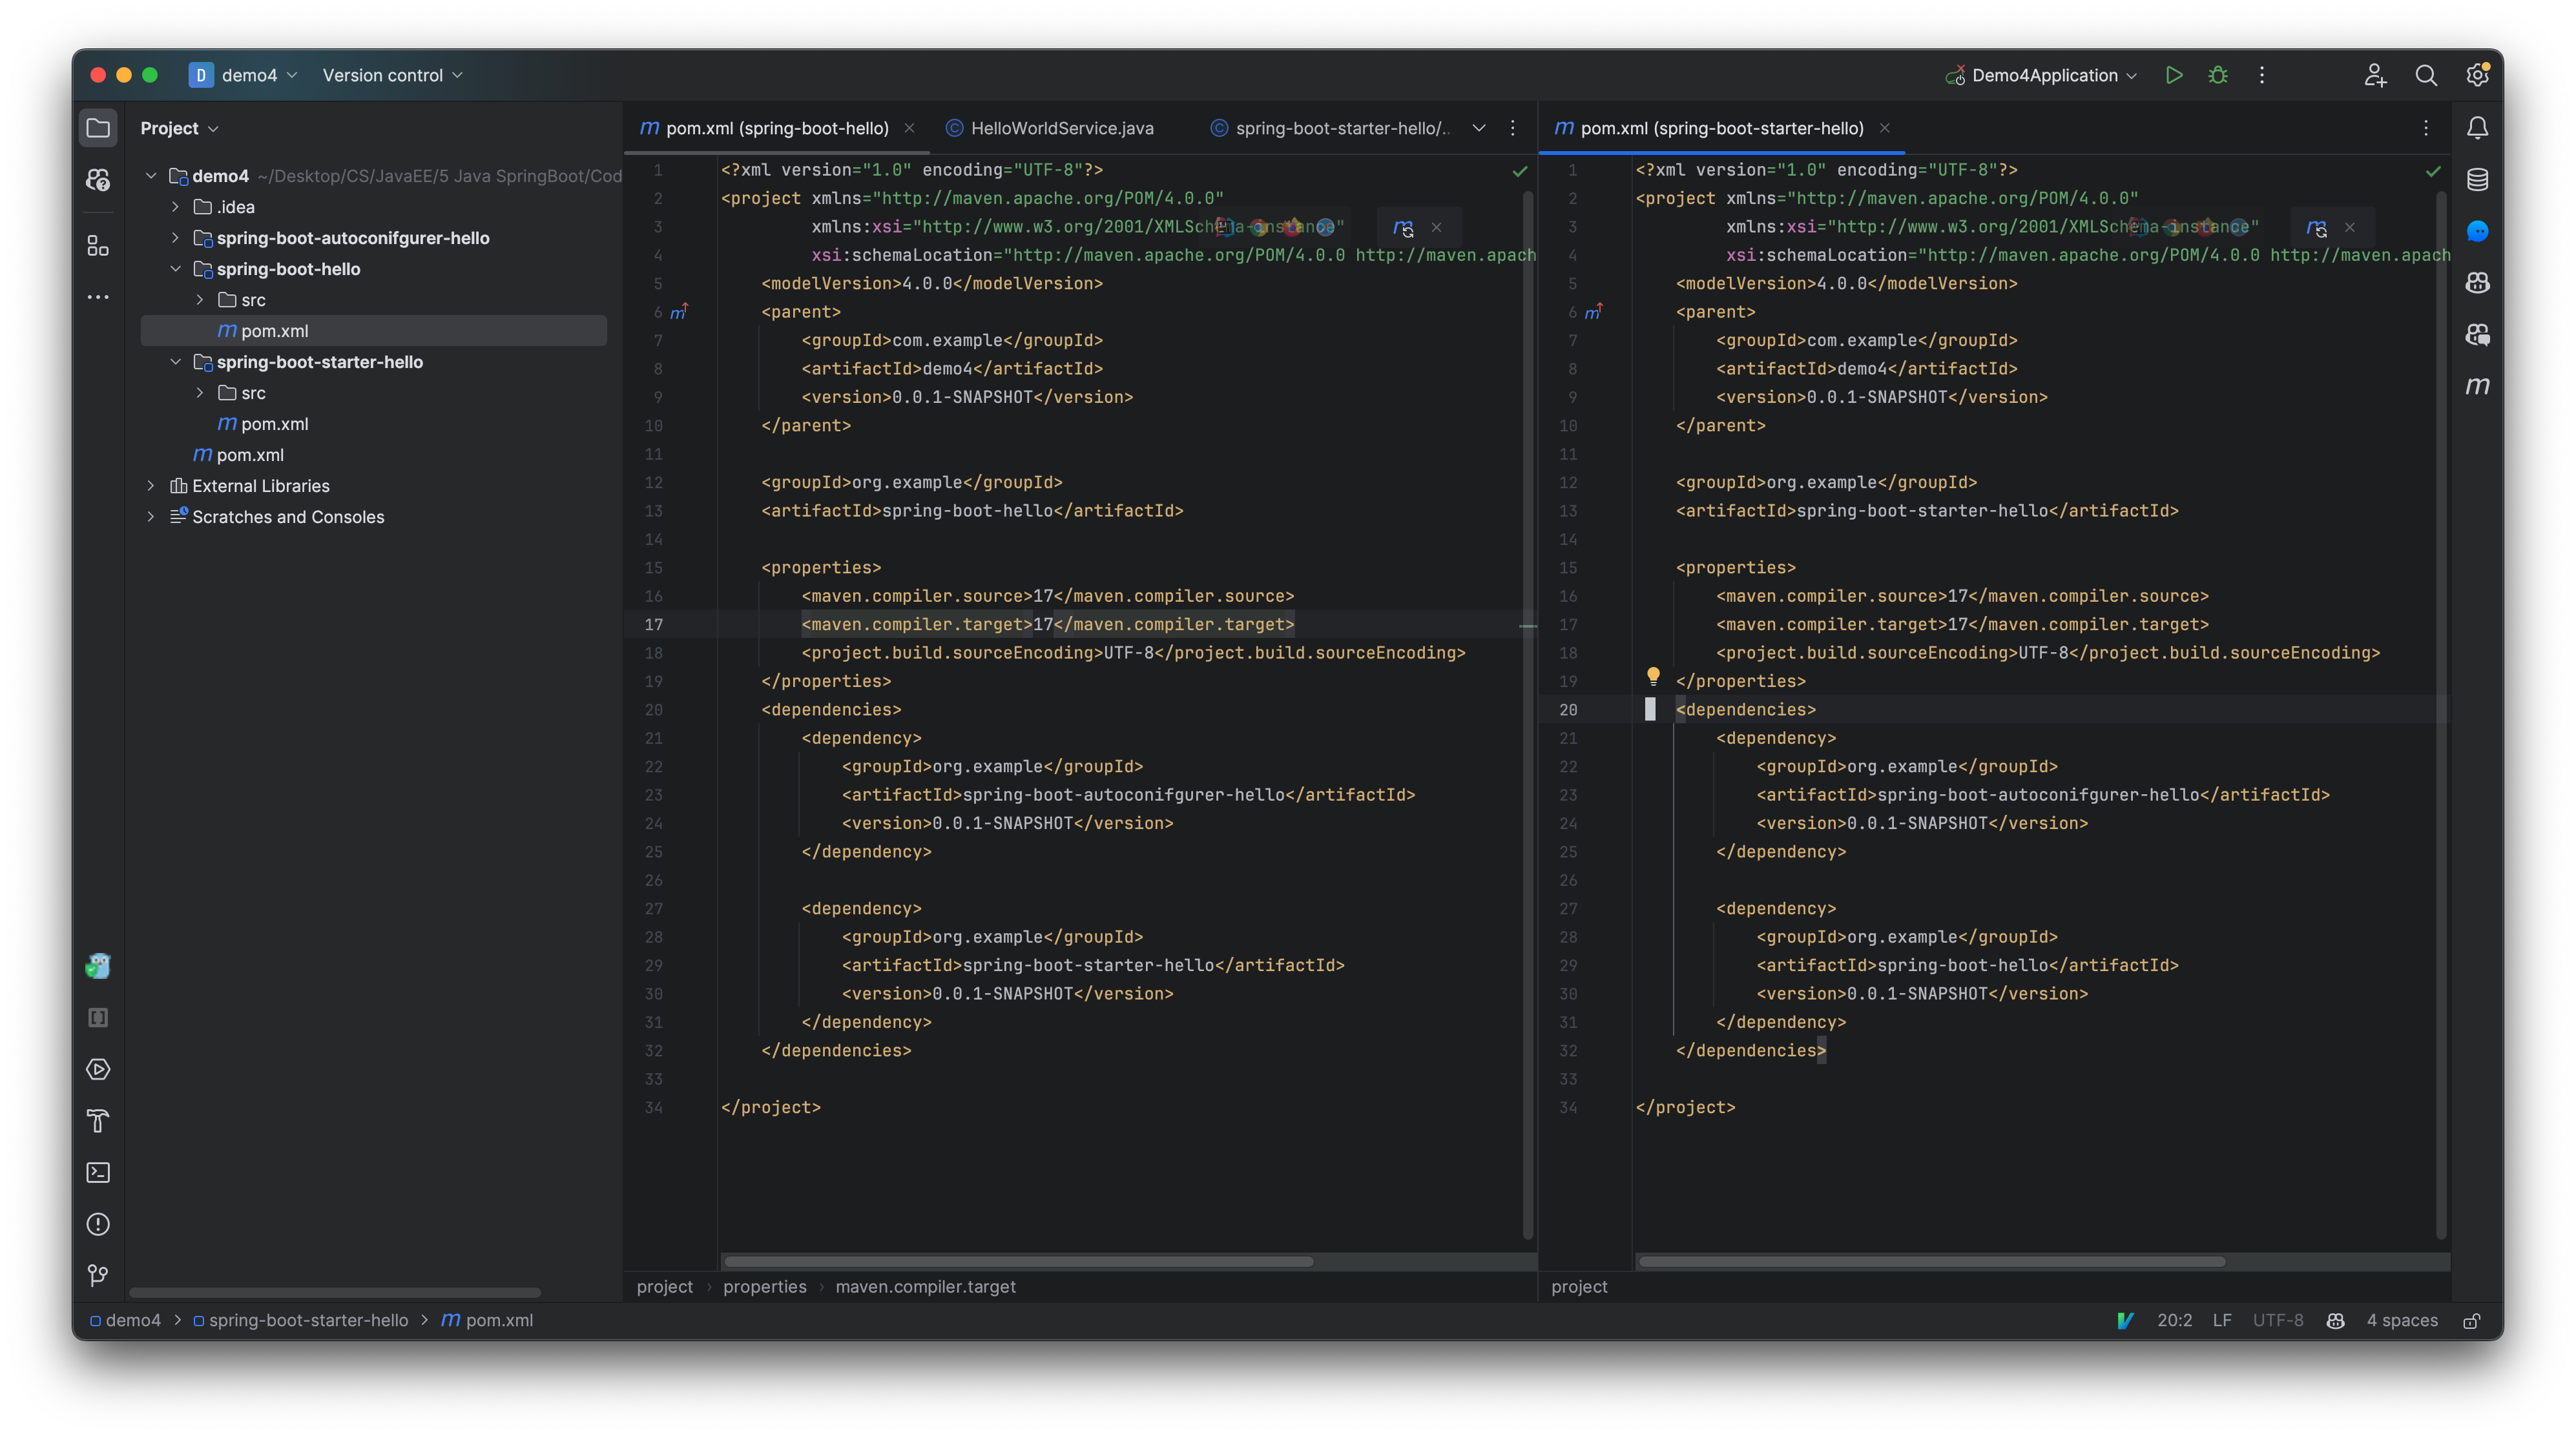2576x1436 pixels.
Task: Load Maven changes in right editor
Action: pos(2317,228)
